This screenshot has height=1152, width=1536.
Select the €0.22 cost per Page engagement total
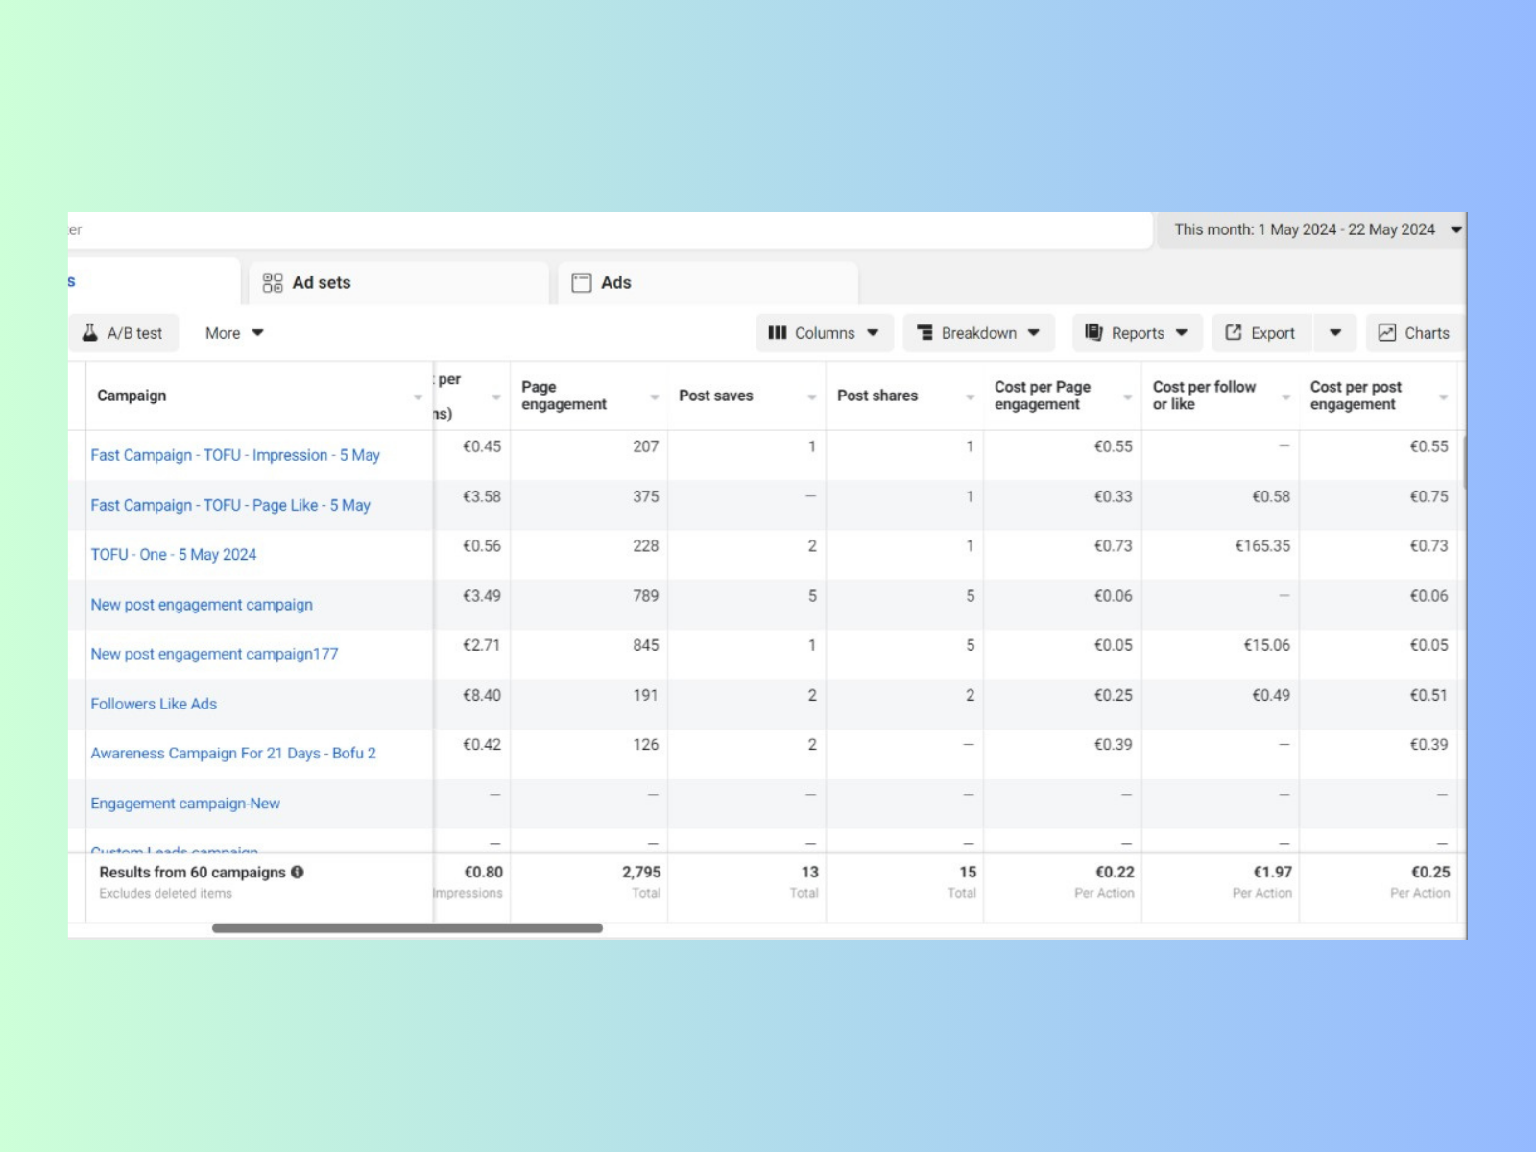1115,872
